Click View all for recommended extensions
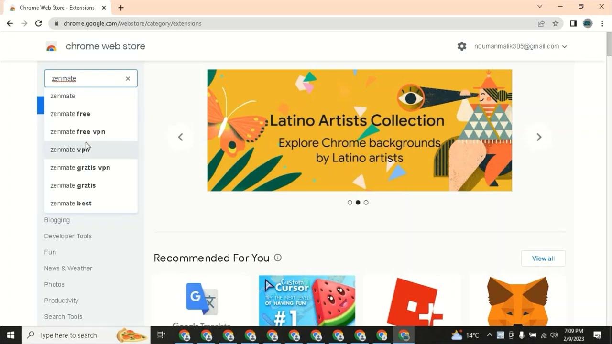Viewport: 612px width, 344px height. (x=543, y=258)
